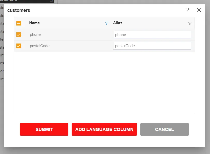Toggle the select-all header checkbox
This screenshot has width=210, height=154.
[x=19, y=23]
